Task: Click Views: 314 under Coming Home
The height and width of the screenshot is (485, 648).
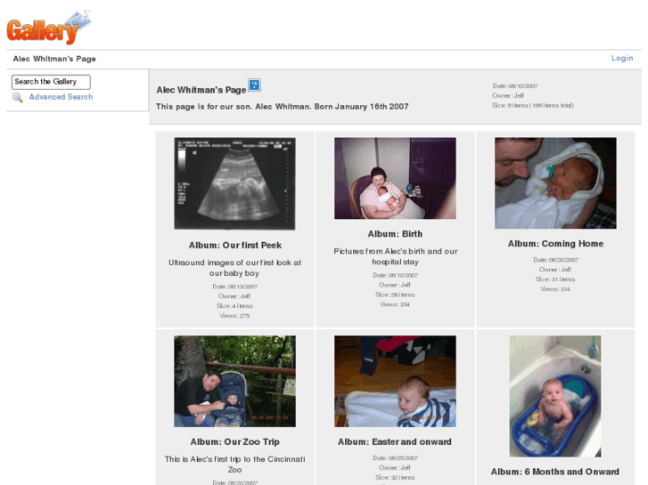Action: click(555, 289)
